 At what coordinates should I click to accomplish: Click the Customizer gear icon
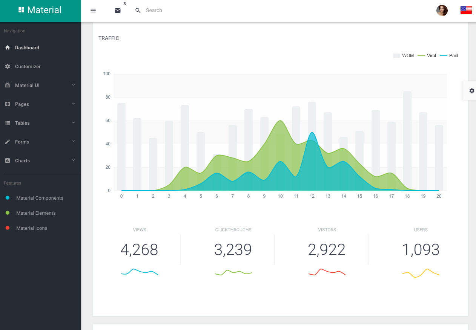tap(8, 66)
